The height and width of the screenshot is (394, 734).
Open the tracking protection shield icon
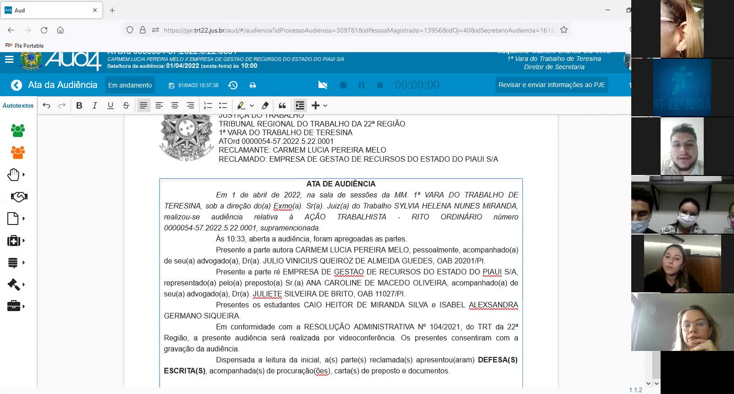[130, 30]
